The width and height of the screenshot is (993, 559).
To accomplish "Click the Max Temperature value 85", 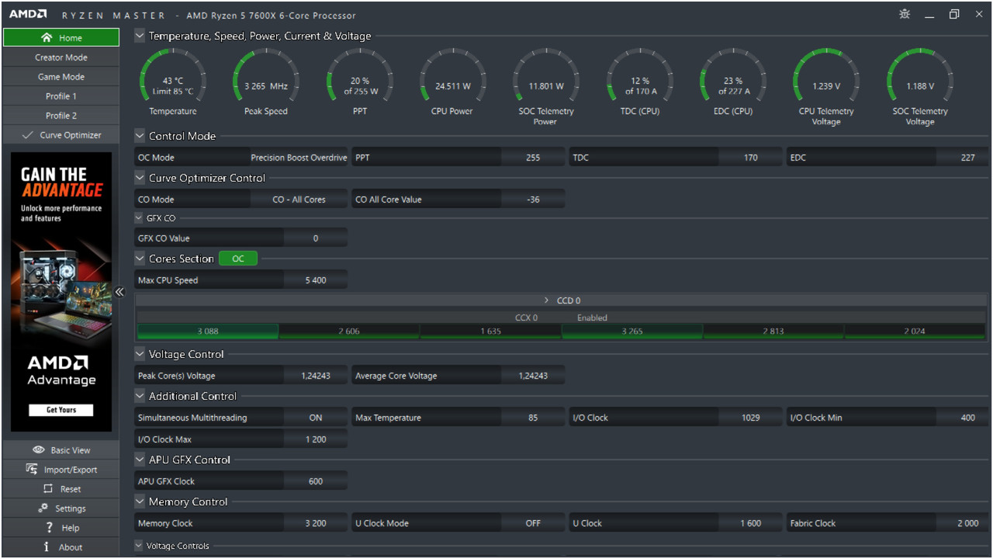I will tap(533, 418).
